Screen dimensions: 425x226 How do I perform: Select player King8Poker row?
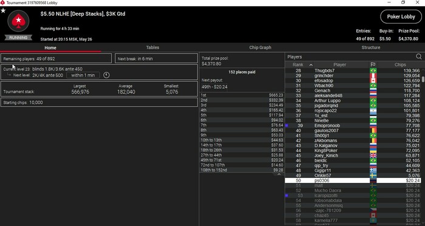click(x=353, y=151)
